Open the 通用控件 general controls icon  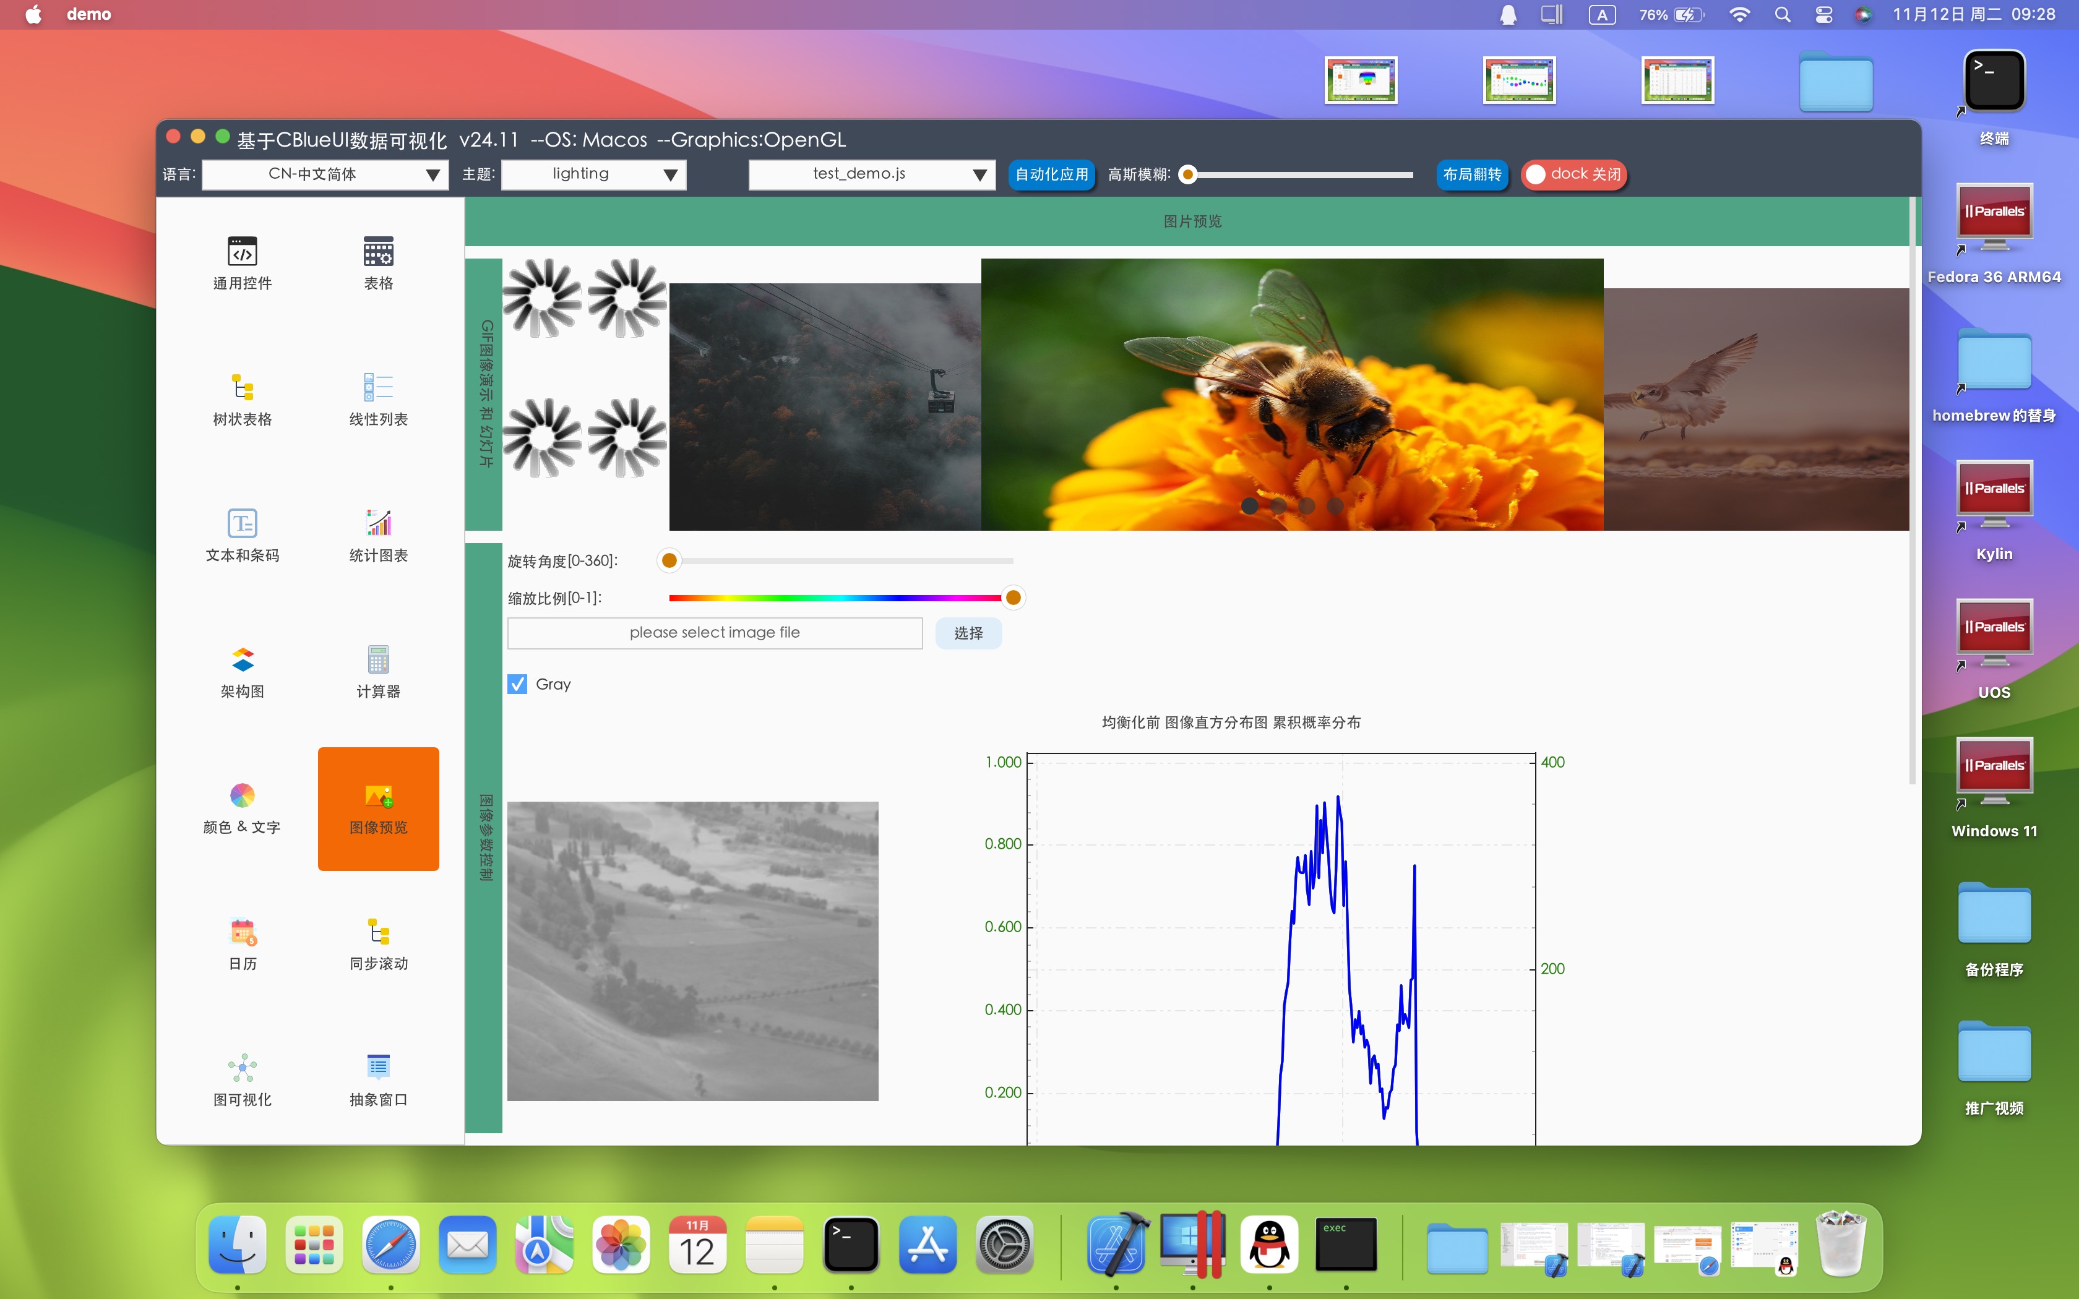(x=243, y=252)
